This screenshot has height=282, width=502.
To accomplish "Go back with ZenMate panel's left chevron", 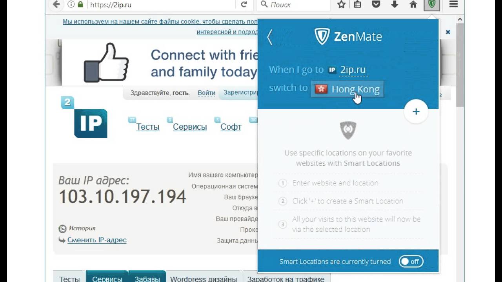I will coord(270,37).
